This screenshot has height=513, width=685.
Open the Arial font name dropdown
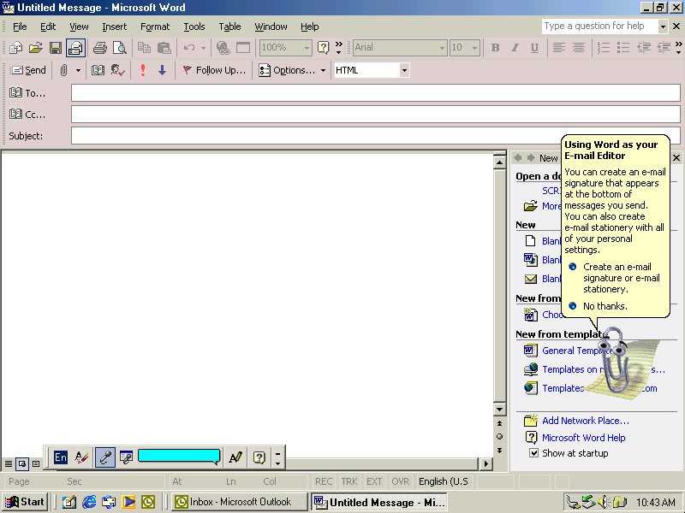coord(442,48)
